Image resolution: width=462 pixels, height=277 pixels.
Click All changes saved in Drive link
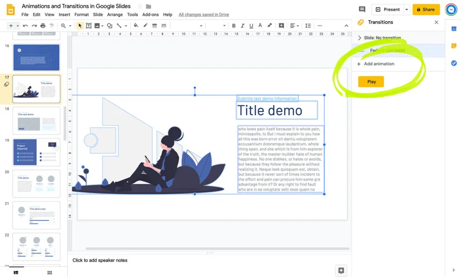tap(204, 14)
